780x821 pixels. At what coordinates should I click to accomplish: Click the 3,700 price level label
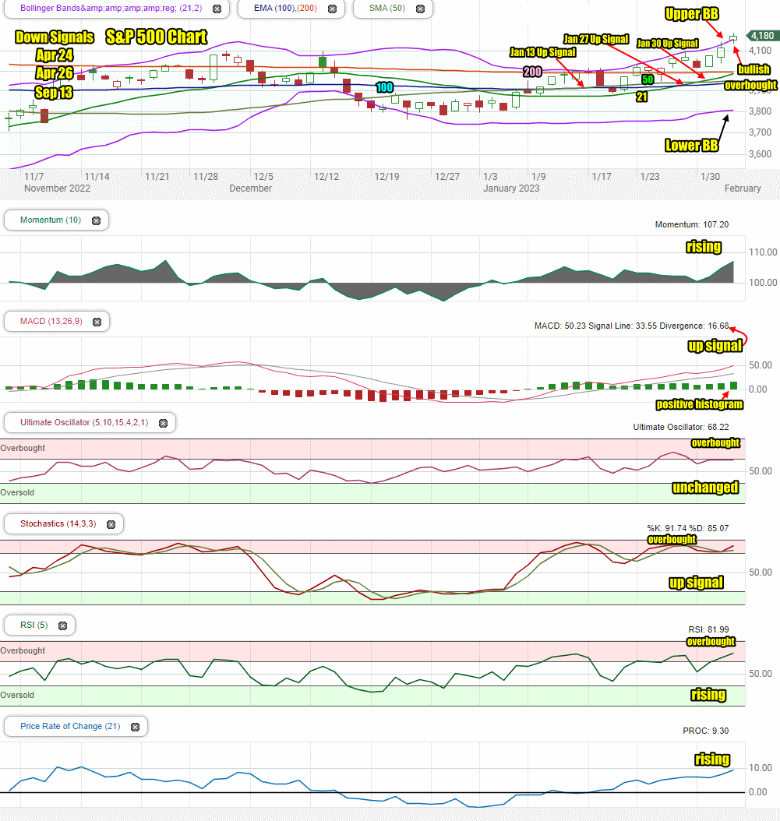click(x=760, y=132)
